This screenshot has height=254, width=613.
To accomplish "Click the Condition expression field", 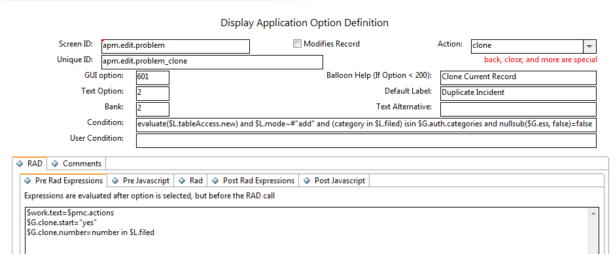I will tap(366, 124).
